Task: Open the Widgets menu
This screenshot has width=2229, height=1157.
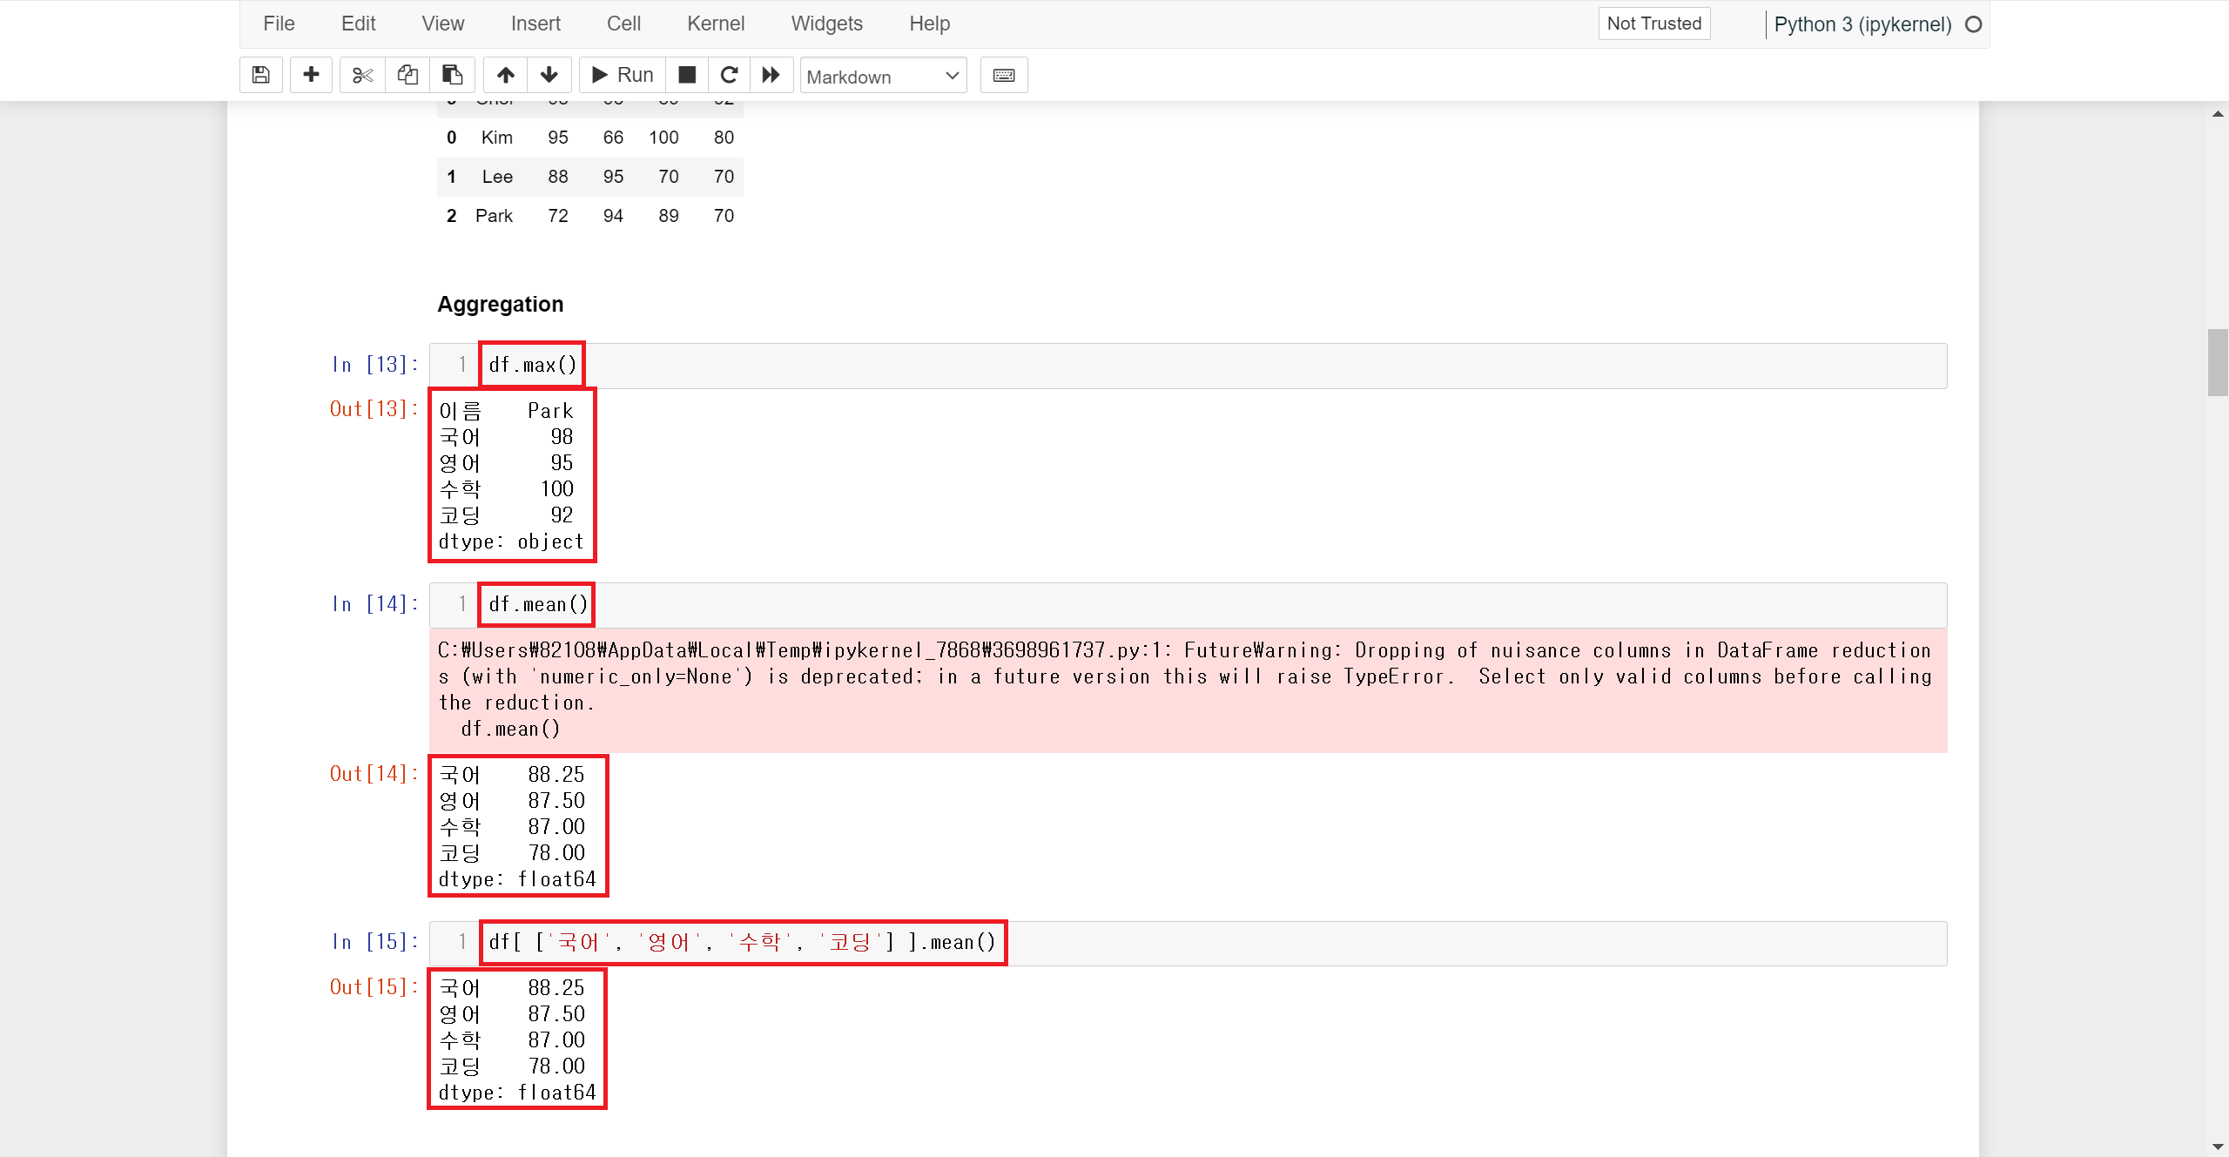Action: click(x=826, y=24)
